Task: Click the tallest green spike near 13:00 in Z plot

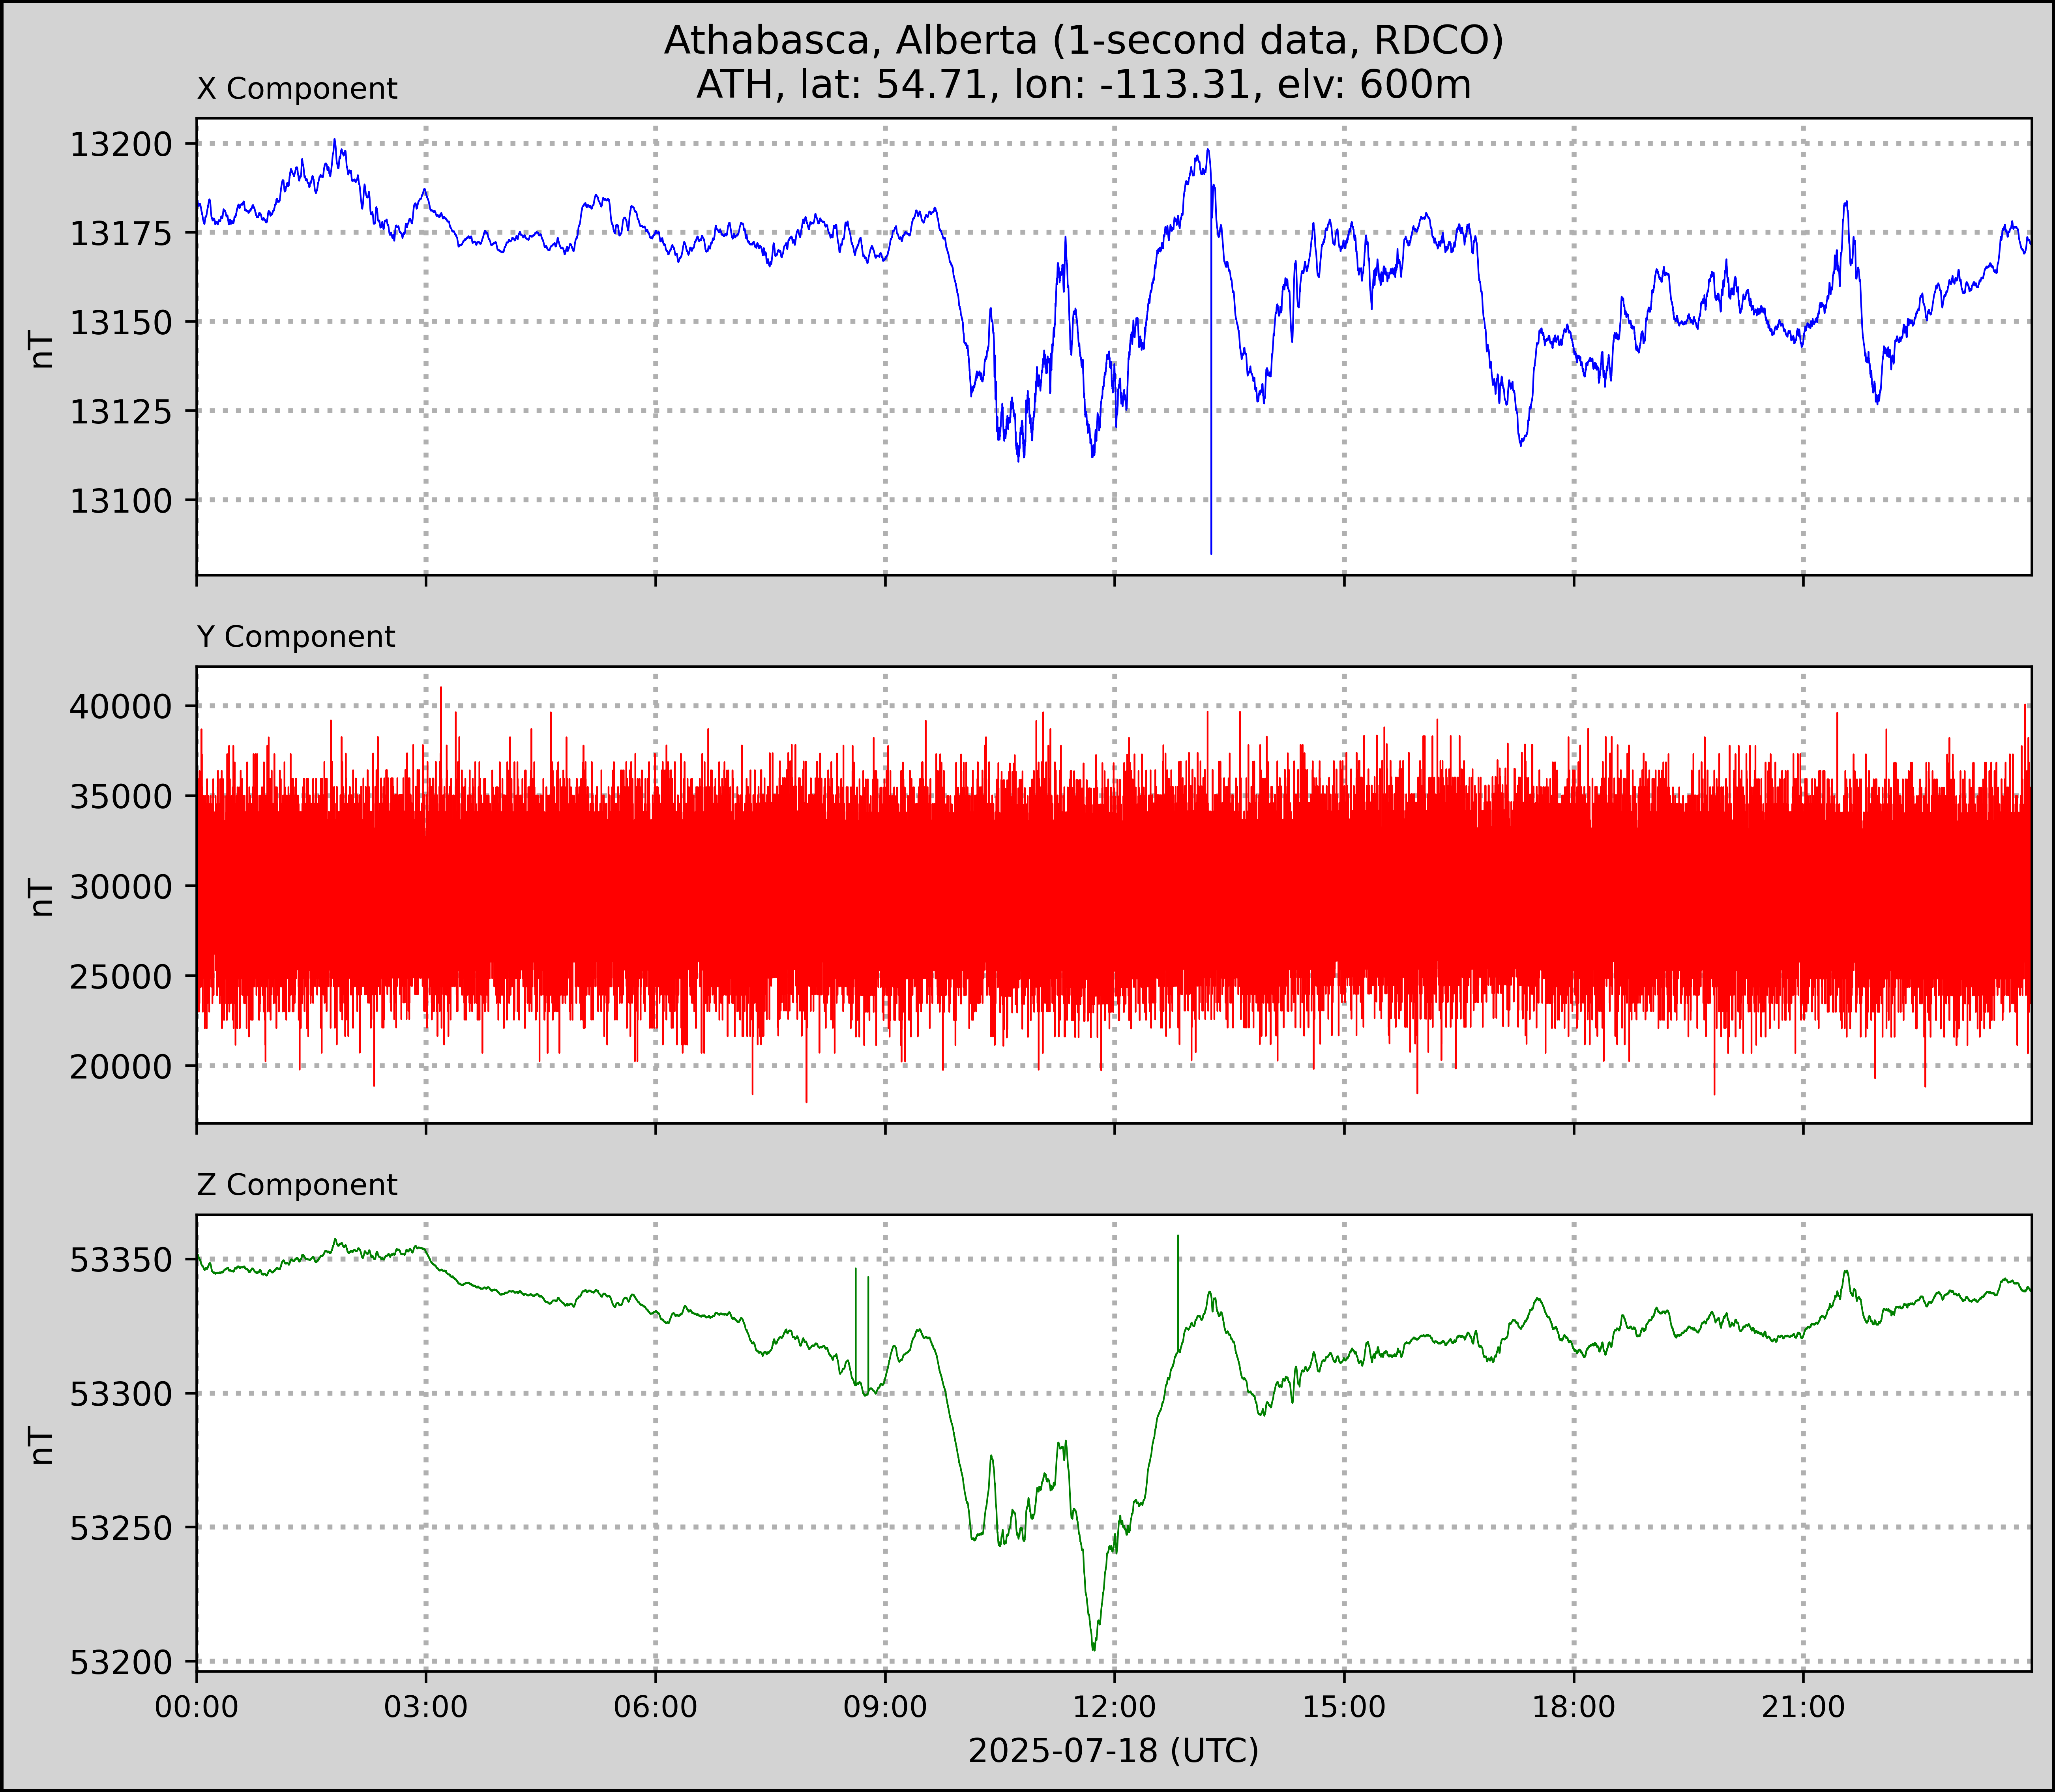Action: (x=1178, y=1270)
